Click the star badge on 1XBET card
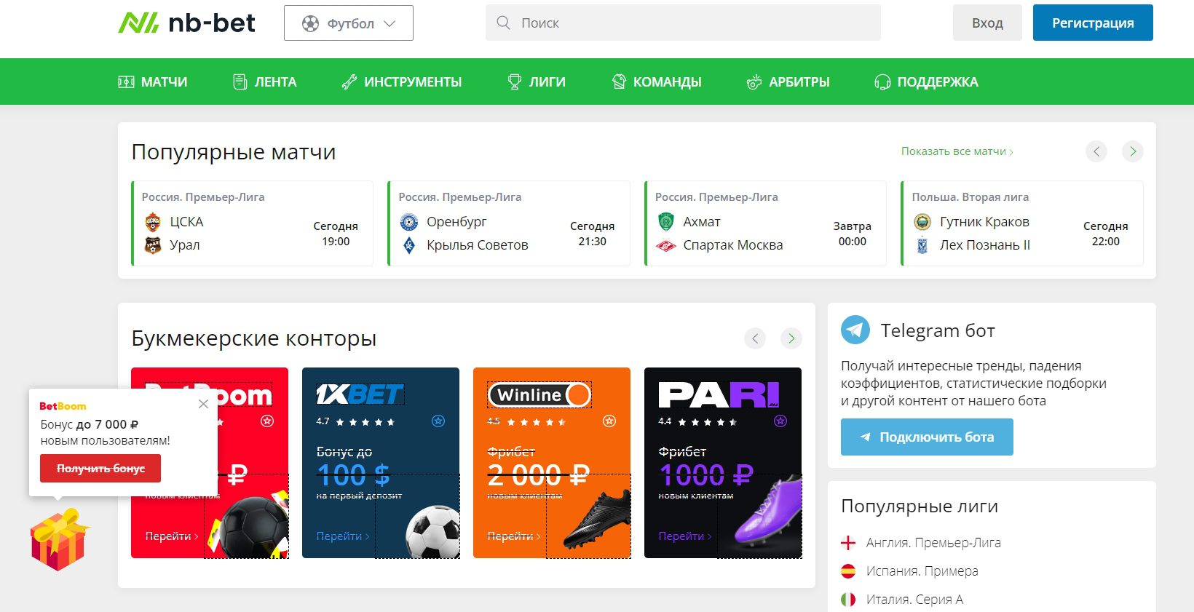The height and width of the screenshot is (612, 1194). coord(438,421)
